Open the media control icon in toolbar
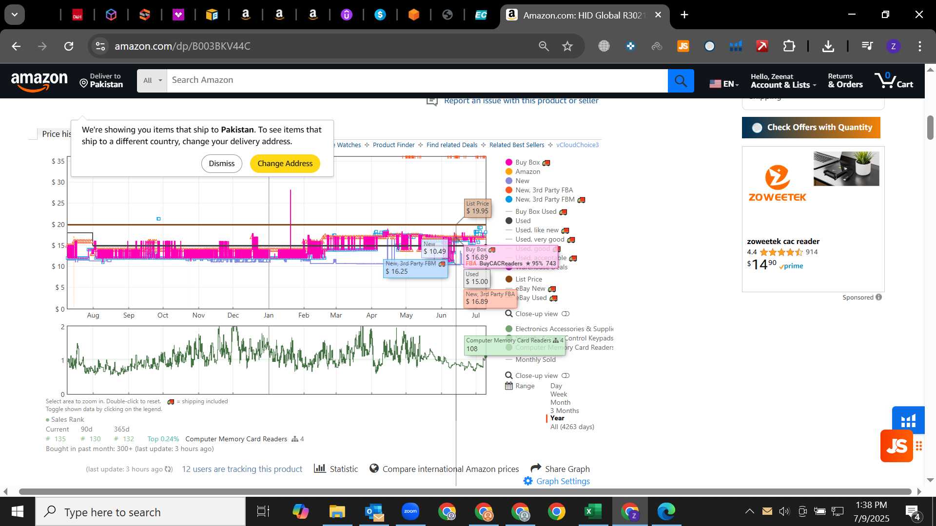 click(867, 46)
